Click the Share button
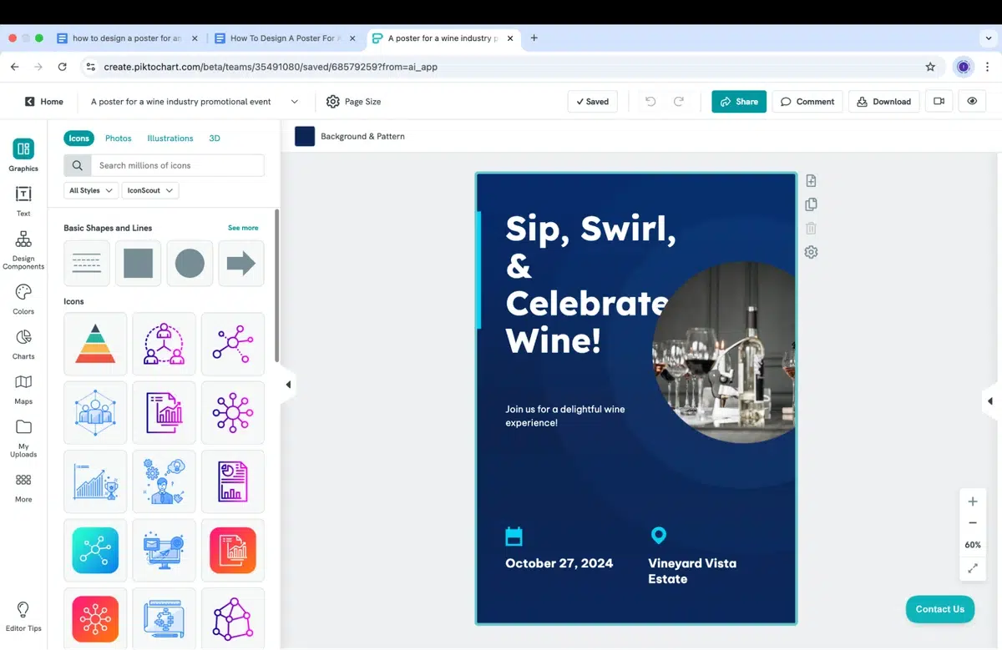This screenshot has width=1002, height=650. click(738, 101)
